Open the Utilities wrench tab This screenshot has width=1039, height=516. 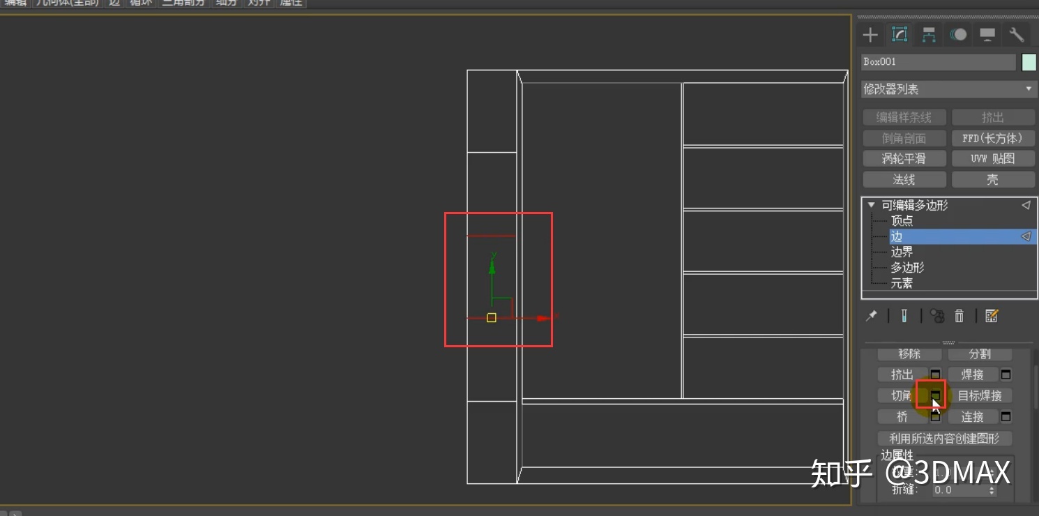click(1017, 34)
